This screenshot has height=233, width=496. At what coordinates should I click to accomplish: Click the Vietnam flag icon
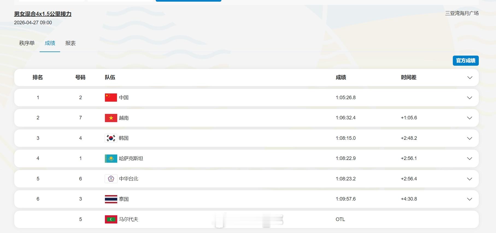pyautogui.click(x=111, y=118)
